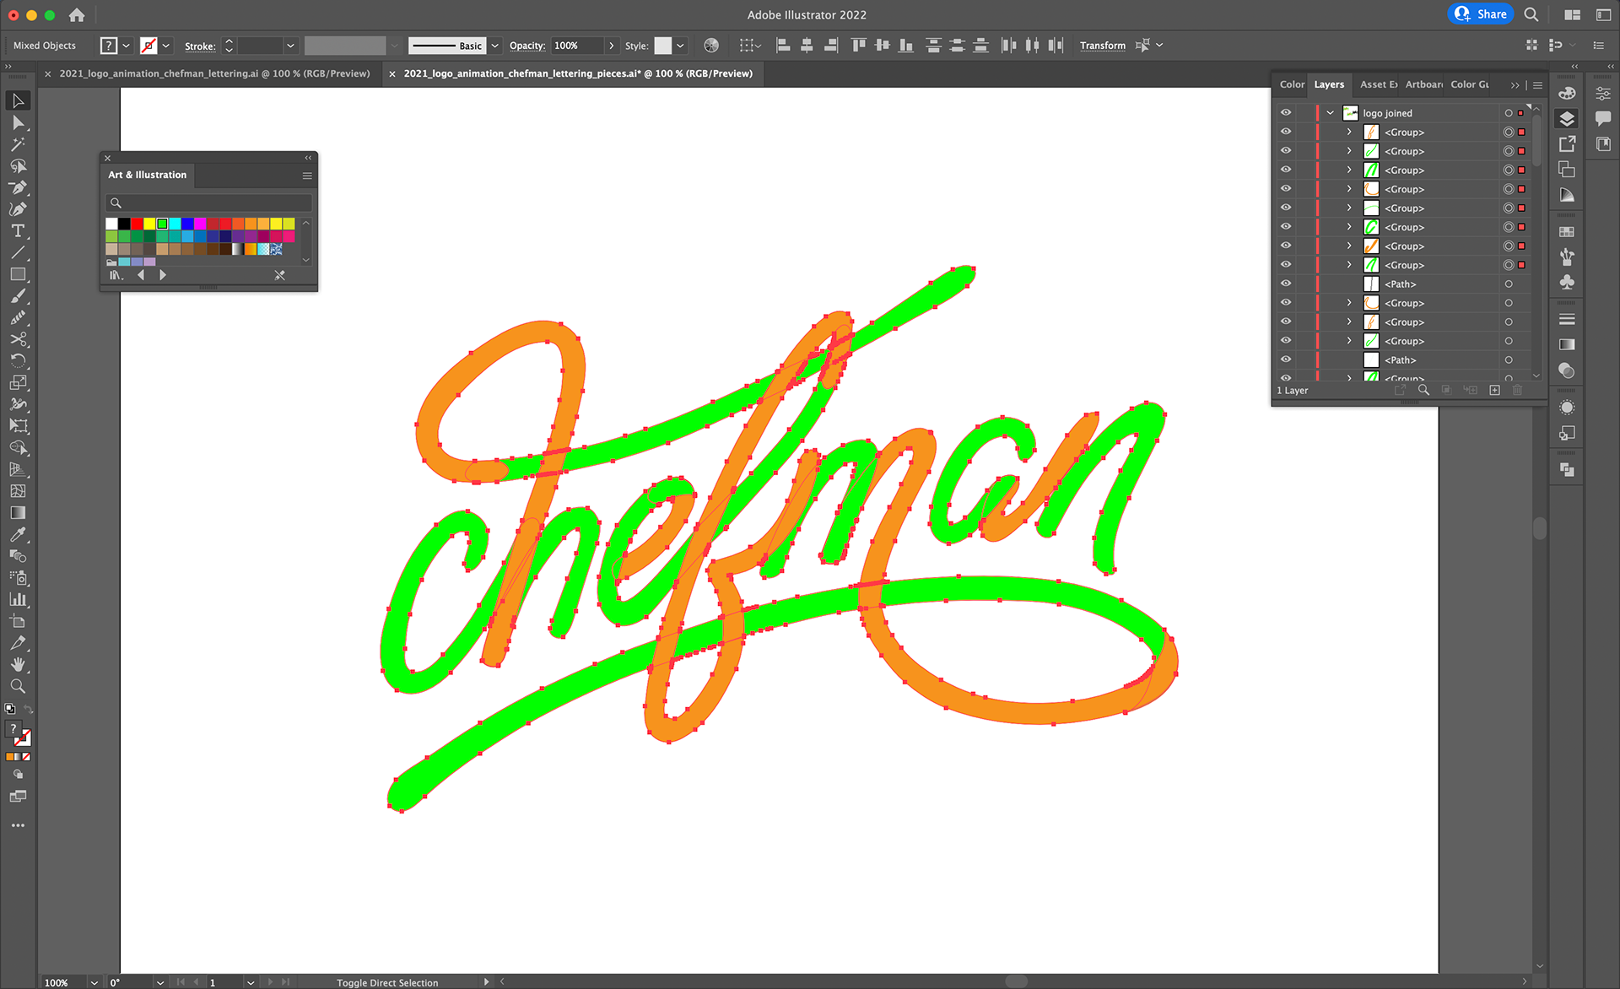Switch to the Color Guide tab
Viewport: 1620px width, 989px height.
(x=1470, y=84)
